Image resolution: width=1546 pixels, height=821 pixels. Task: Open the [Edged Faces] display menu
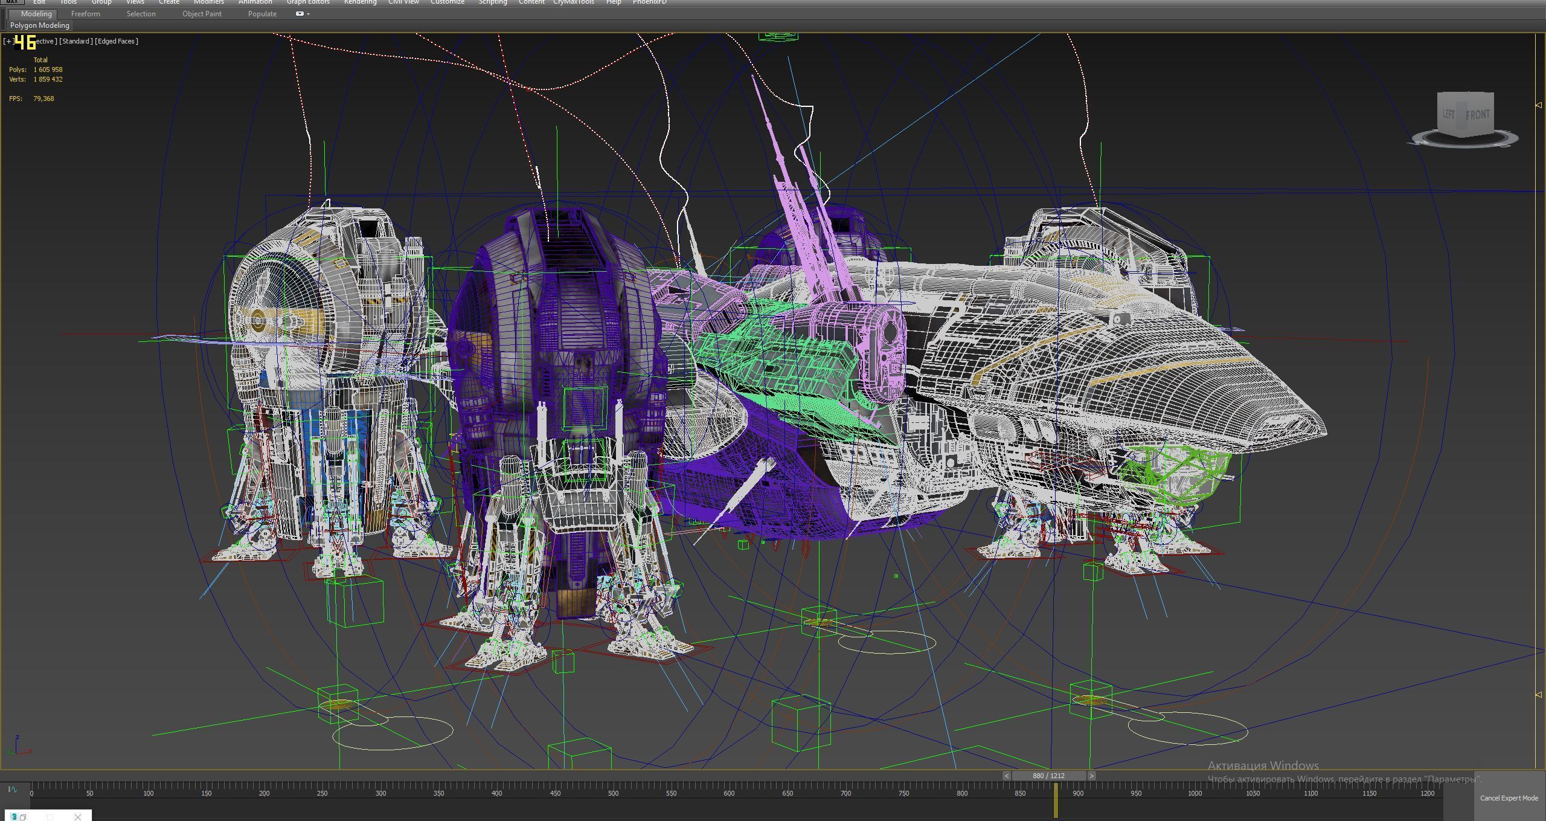click(x=117, y=41)
